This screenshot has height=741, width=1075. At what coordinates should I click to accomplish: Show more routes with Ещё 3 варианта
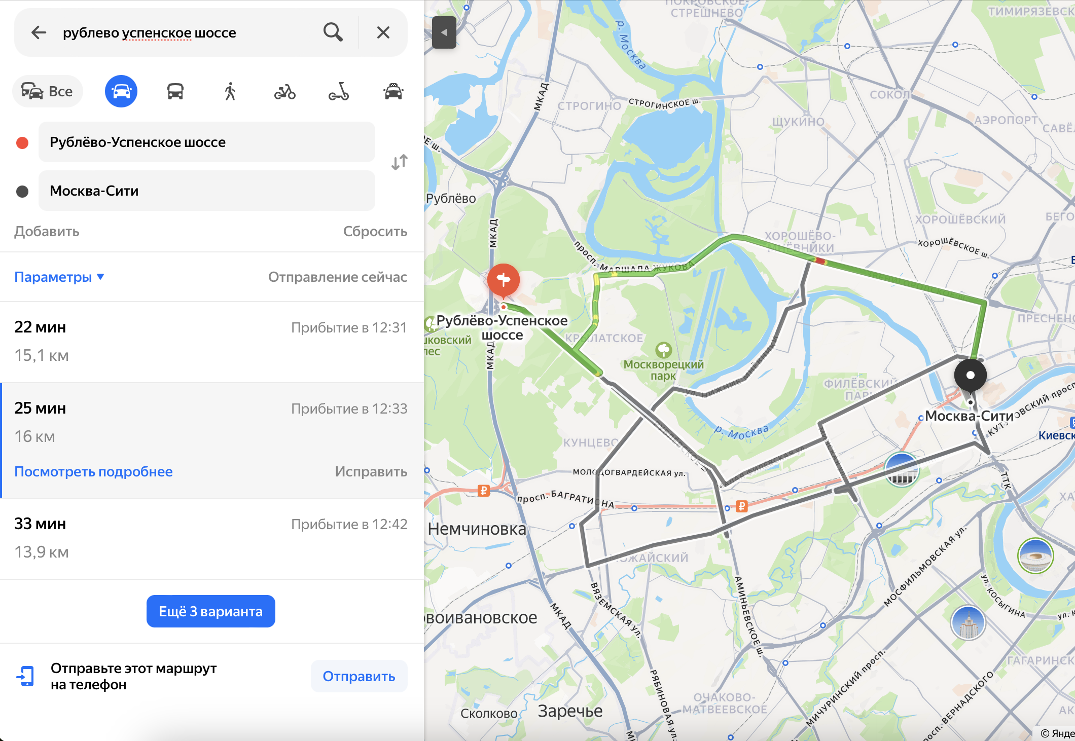coord(211,611)
